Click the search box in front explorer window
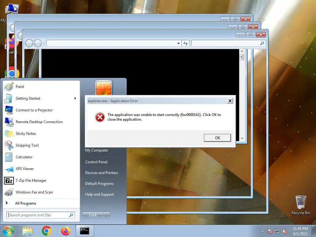This screenshot has width=316, height=237. [229, 43]
